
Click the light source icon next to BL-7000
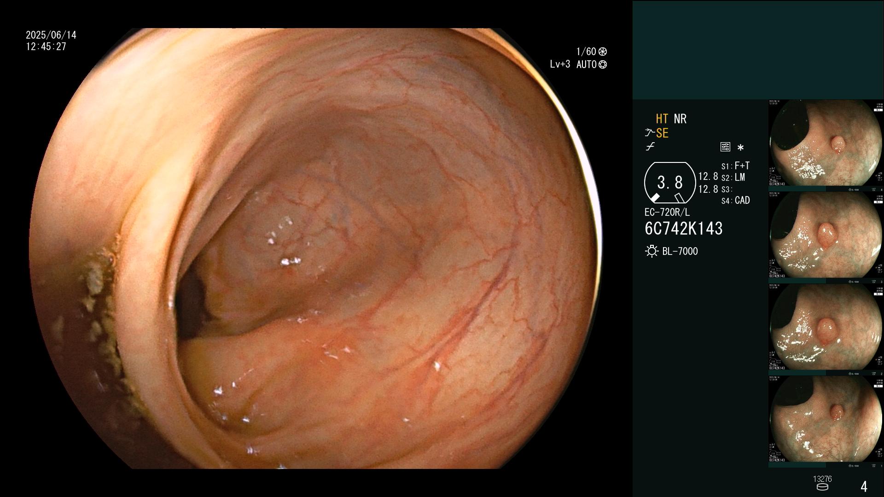pos(652,251)
